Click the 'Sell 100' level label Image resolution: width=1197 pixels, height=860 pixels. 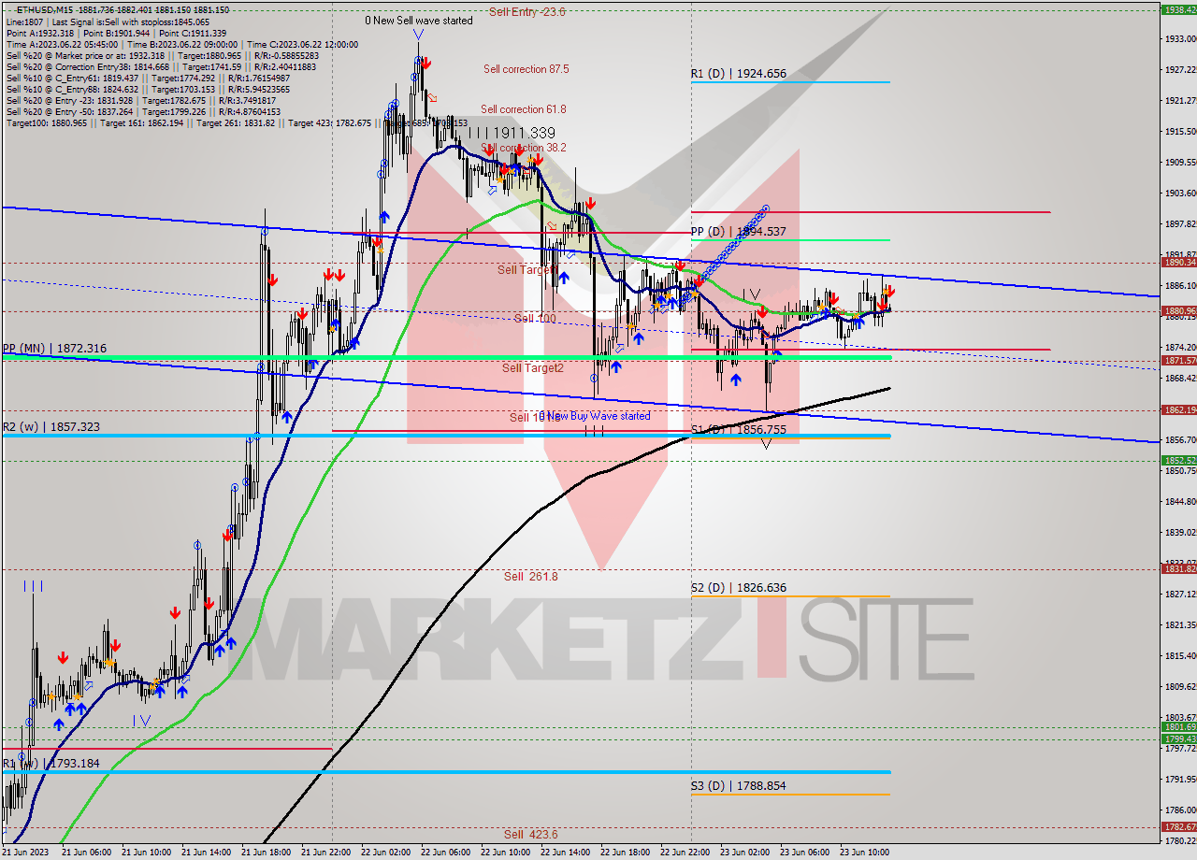coord(535,319)
